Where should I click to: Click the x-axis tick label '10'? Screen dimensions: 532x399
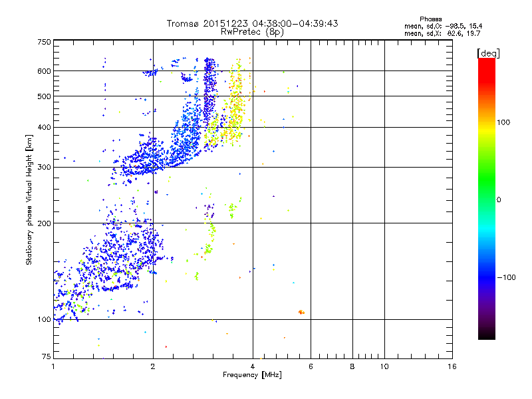pos(384,366)
